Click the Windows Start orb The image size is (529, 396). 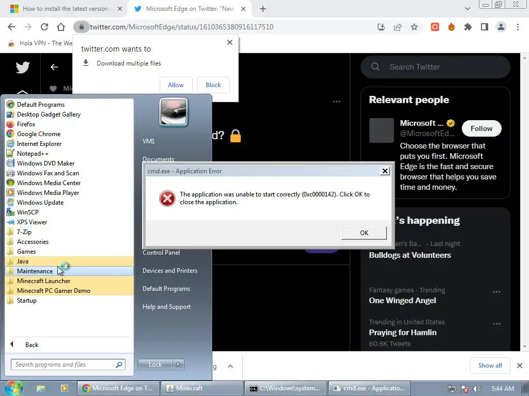(x=13, y=388)
